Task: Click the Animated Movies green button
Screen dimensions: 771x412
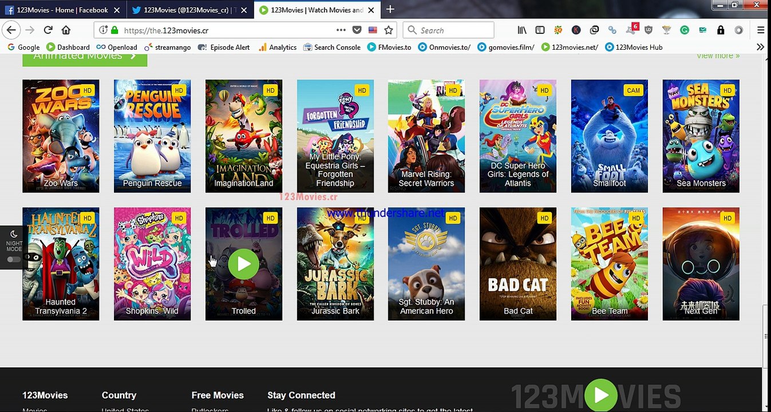Action: (85, 59)
